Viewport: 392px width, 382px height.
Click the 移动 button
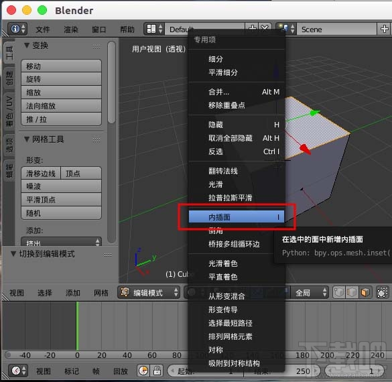click(x=61, y=66)
